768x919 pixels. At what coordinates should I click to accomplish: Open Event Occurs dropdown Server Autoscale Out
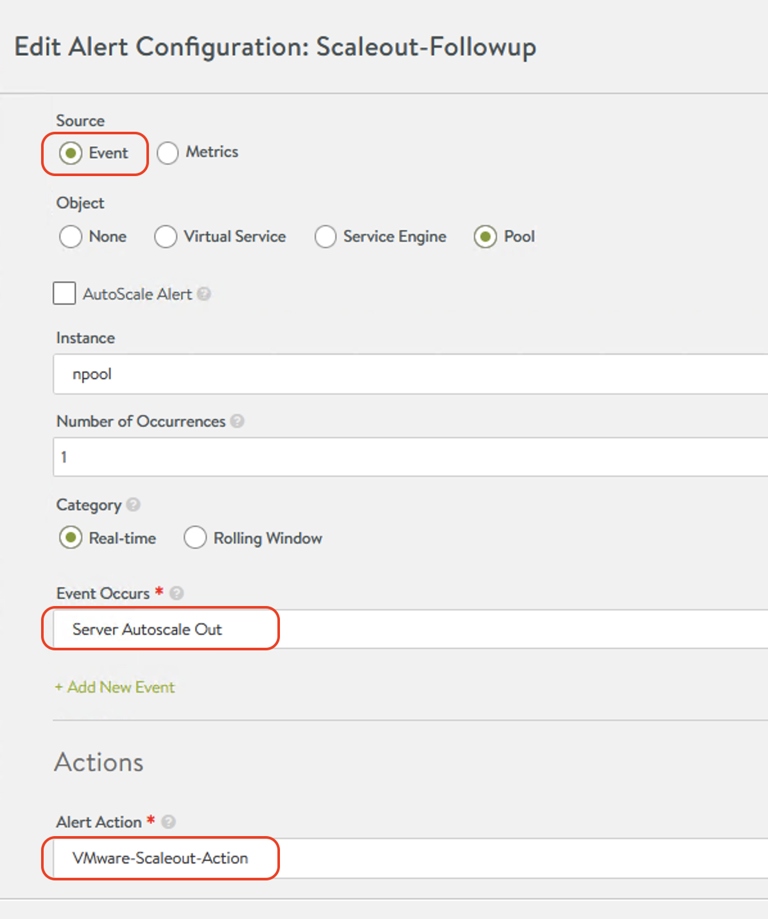click(410, 629)
